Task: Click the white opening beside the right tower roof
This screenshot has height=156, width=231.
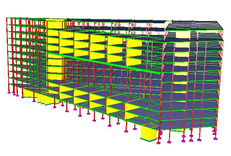Action: click(168, 25)
